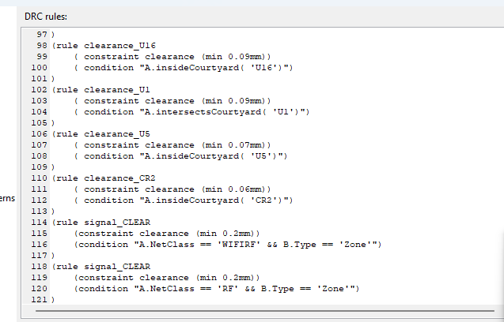
Task: Click the 'min 0.2mm' constraint on line 115
Action: pos(167,234)
